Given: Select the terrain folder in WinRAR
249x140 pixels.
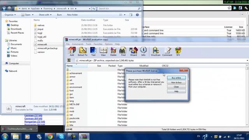Looking at the screenshot, I should (x=72, y=122).
